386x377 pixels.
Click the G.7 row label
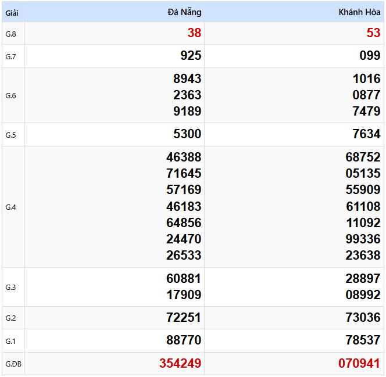[x=11, y=56]
